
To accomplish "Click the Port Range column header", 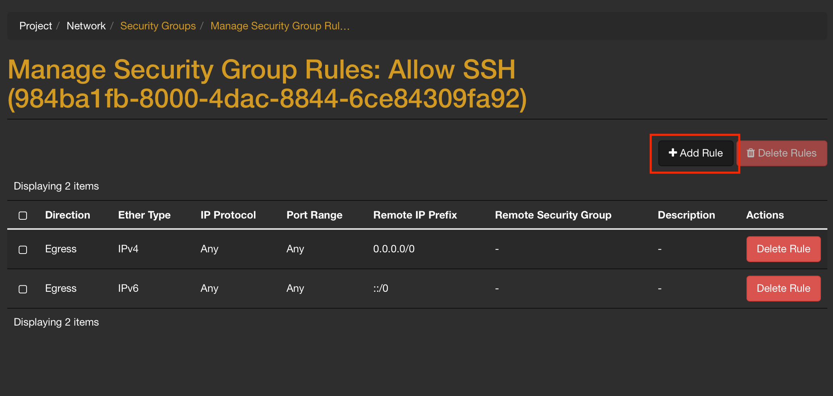I will click(x=314, y=215).
